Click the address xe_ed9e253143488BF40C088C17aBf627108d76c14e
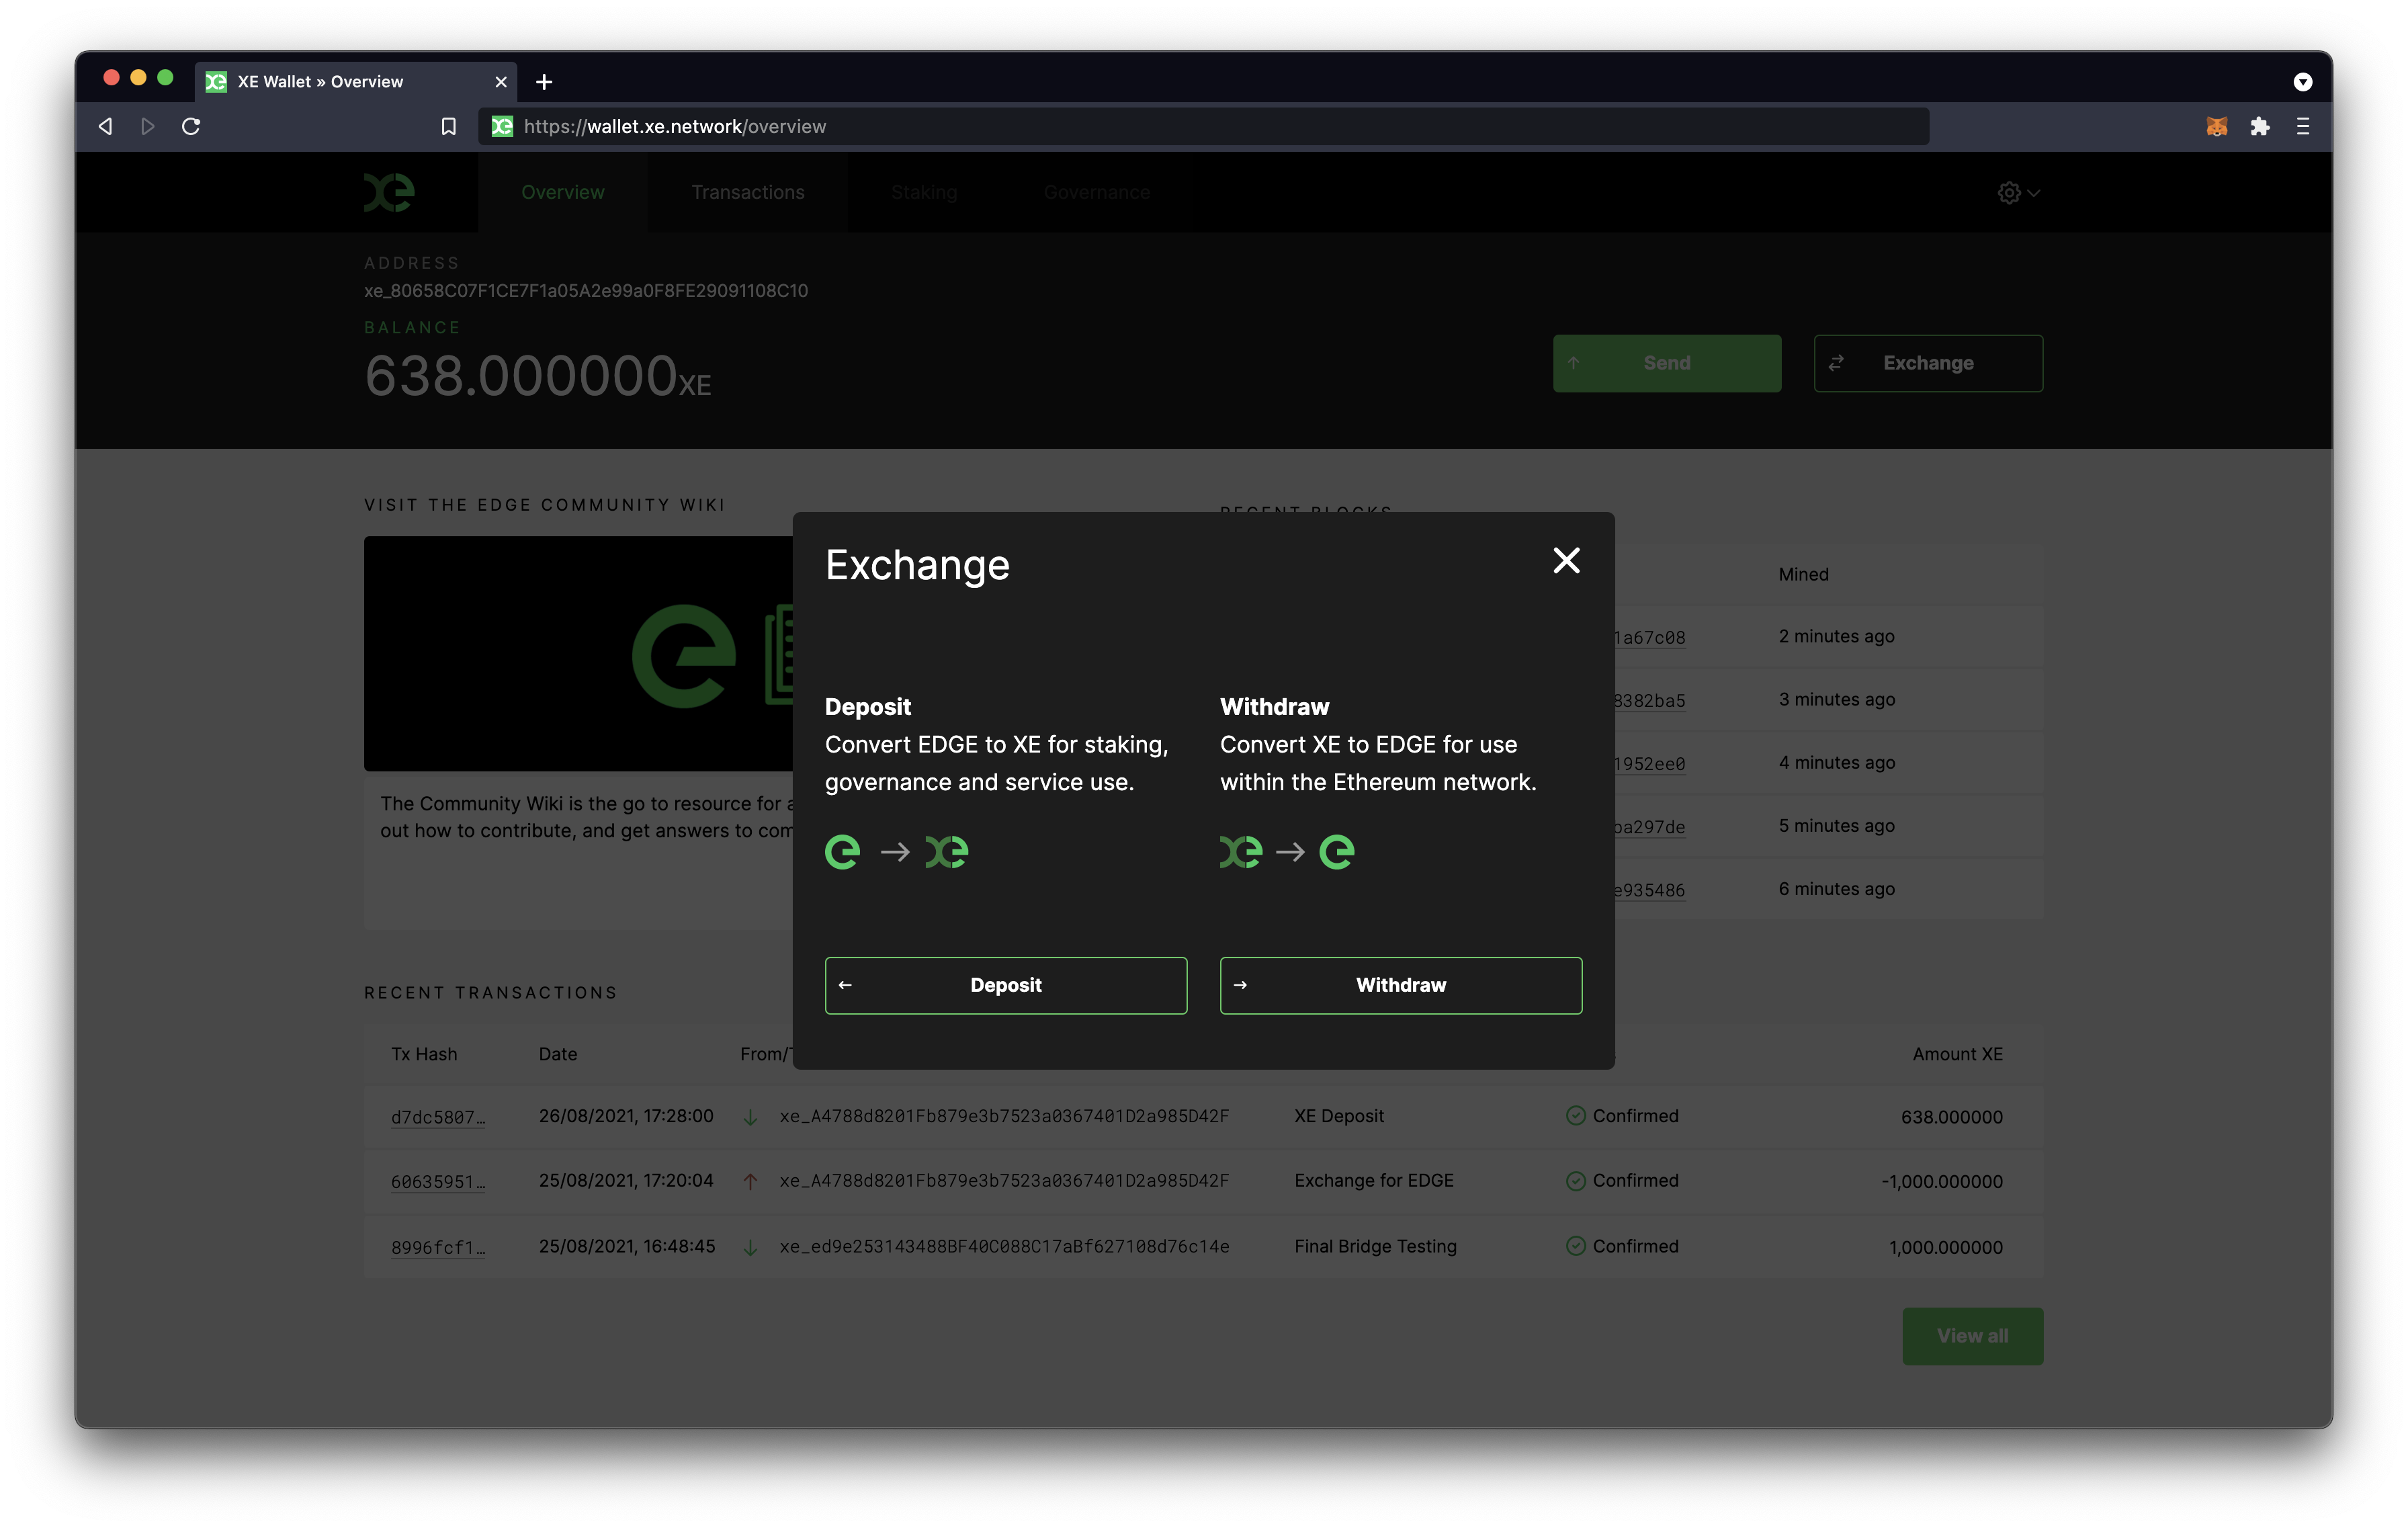 click(x=1004, y=1247)
